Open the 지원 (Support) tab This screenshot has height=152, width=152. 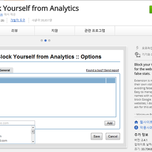[54, 31]
